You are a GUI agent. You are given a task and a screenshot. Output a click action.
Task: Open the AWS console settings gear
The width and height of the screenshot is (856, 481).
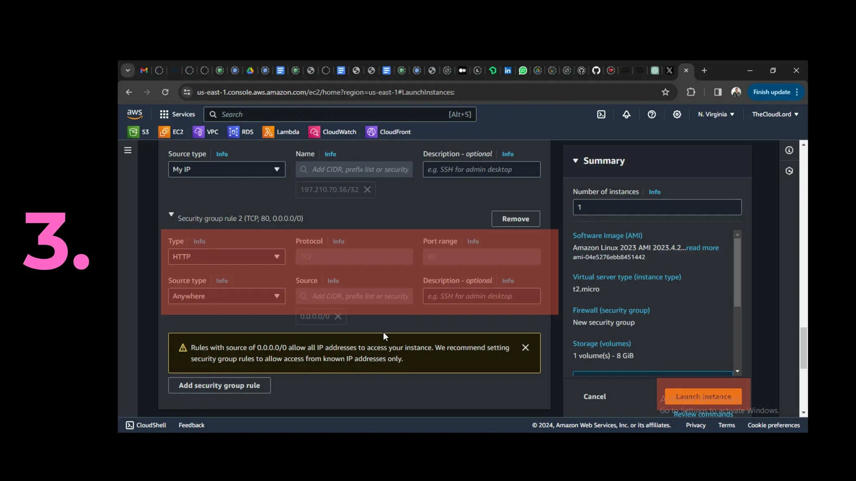(x=677, y=114)
